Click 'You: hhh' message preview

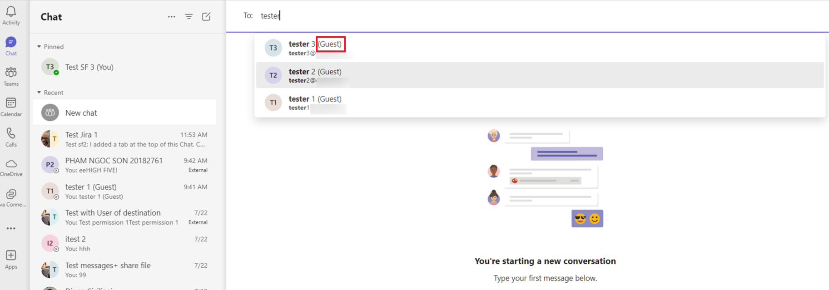pyautogui.click(x=78, y=249)
